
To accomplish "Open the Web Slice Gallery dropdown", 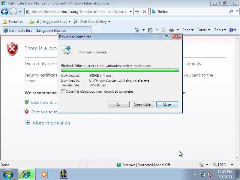I will pyautogui.click(x=92, y=22).
